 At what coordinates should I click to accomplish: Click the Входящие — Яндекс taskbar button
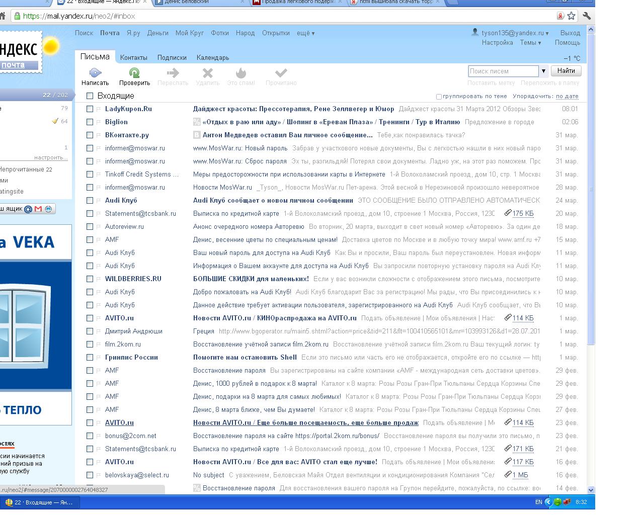[x=40, y=502]
